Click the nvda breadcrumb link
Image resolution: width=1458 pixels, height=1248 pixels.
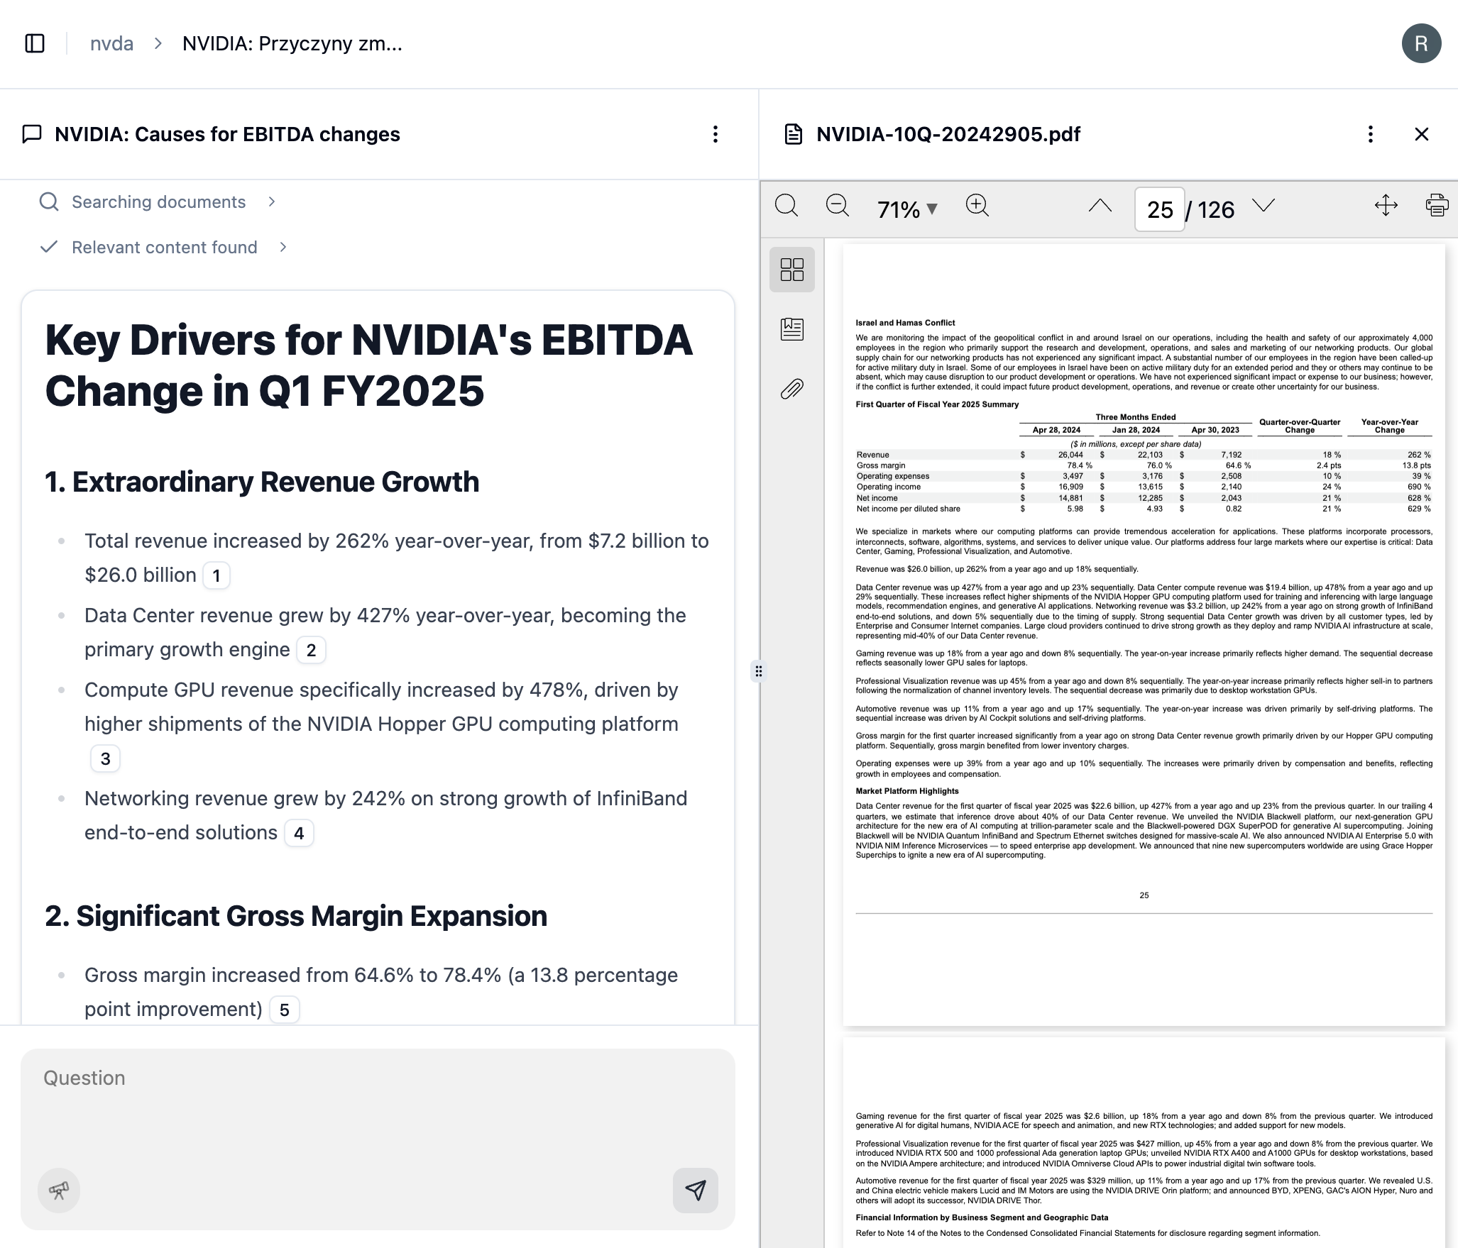pos(111,43)
